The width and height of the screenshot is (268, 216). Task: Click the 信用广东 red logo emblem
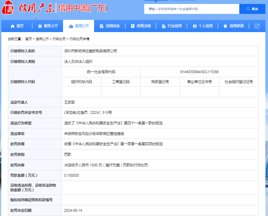(7, 8)
